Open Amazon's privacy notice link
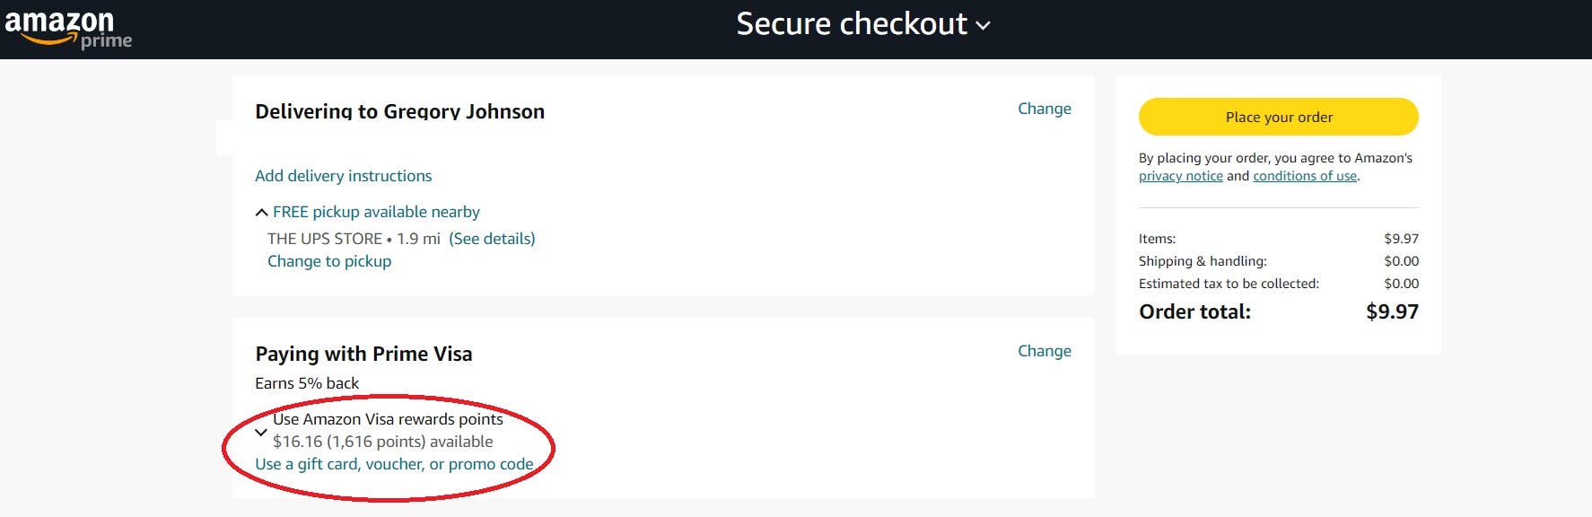 pos(1180,176)
